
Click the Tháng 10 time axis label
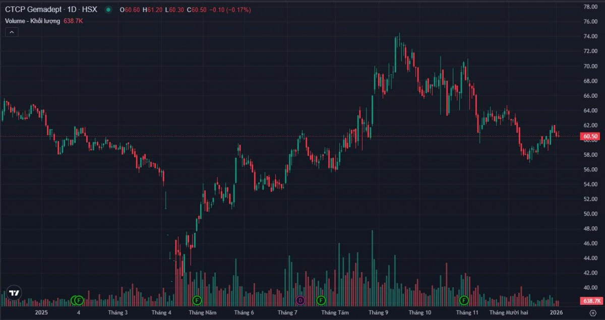420,313
